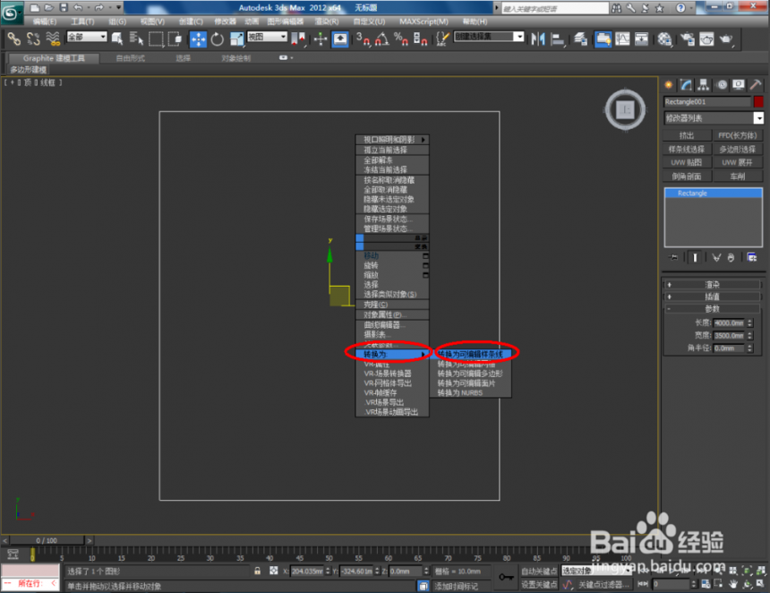Click the Mirror tool icon

click(x=538, y=39)
